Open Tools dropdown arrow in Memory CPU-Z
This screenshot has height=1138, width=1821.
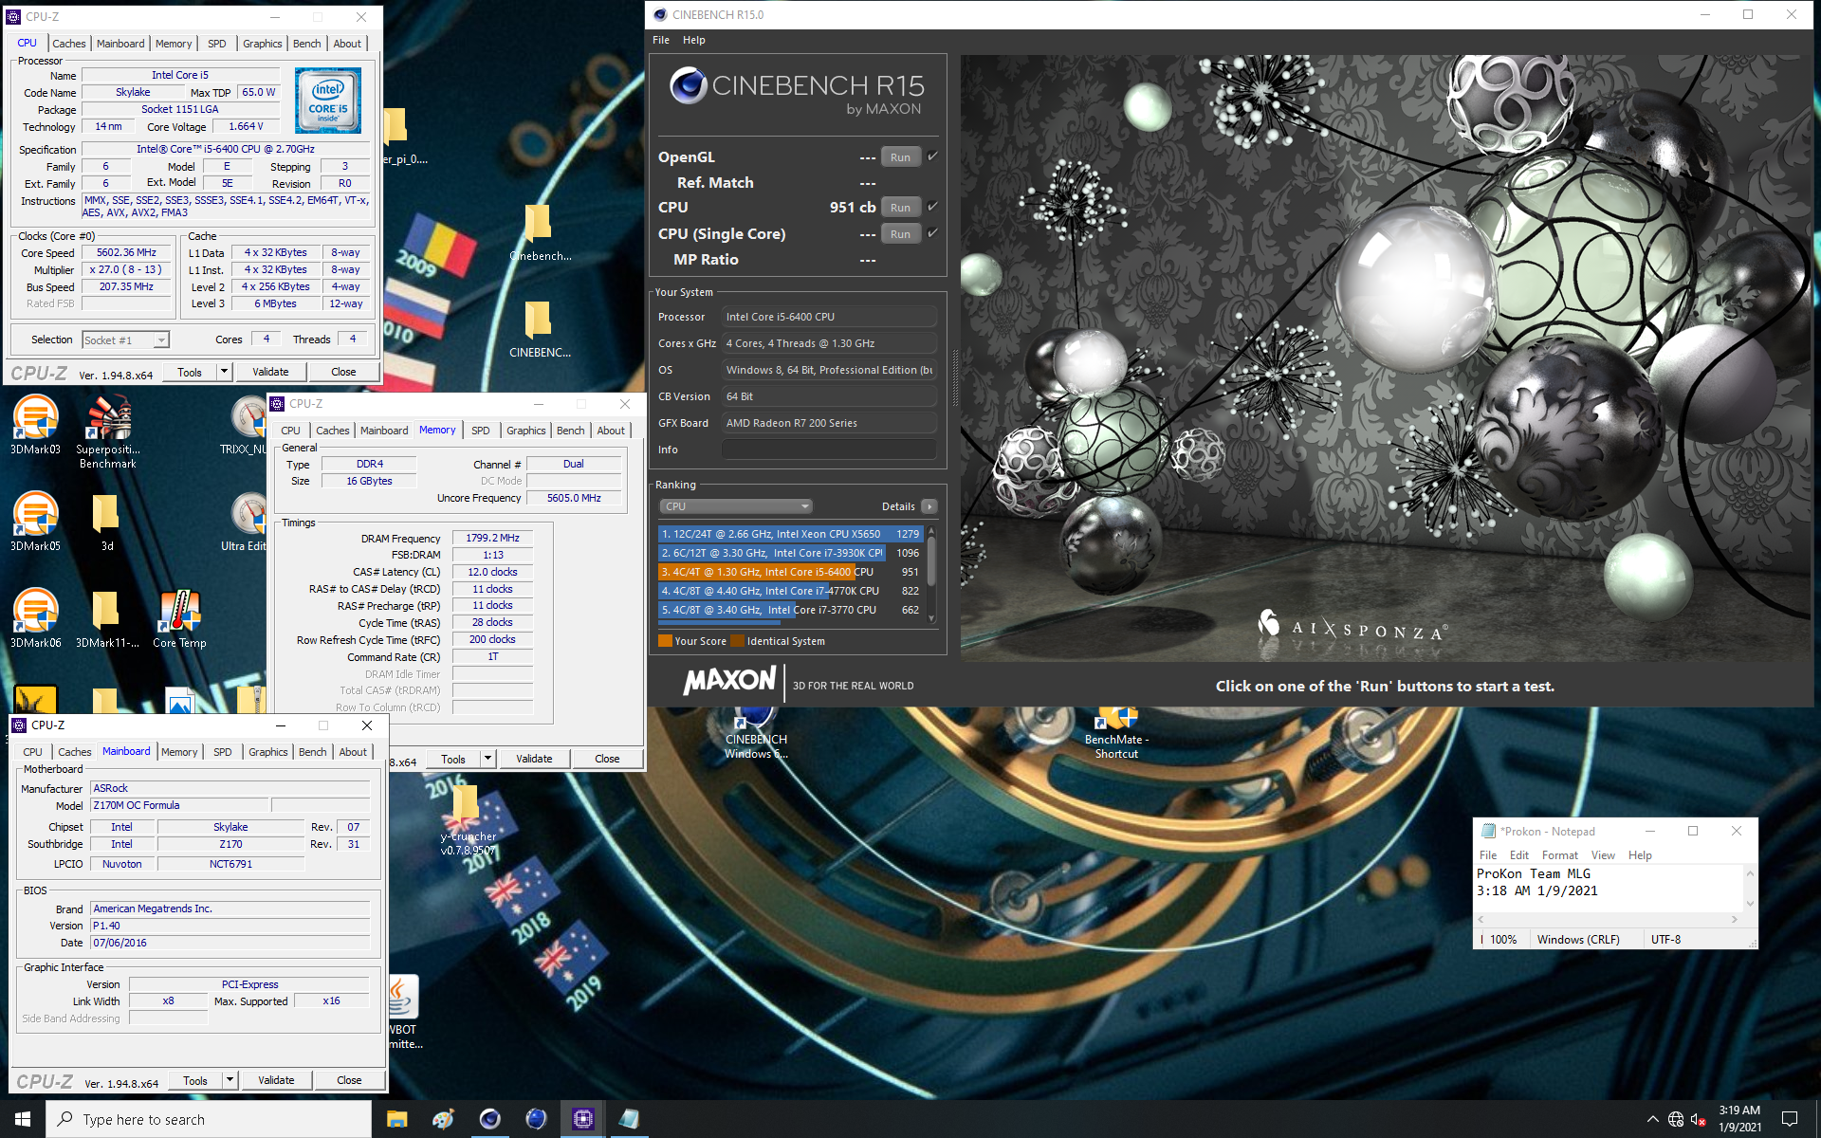(x=488, y=759)
